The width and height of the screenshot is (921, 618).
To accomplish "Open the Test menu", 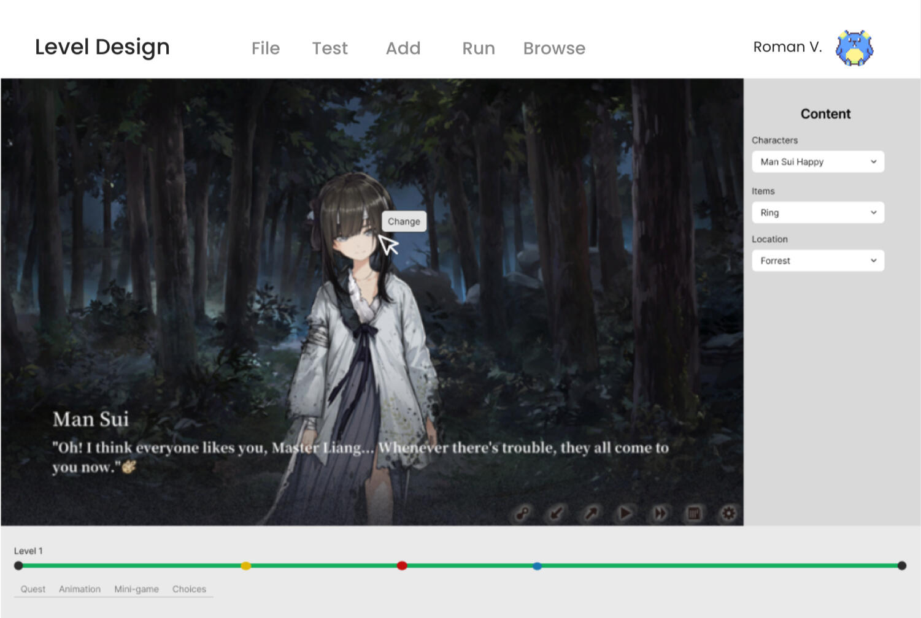I will pyautogui.click(x=330, y=48).
